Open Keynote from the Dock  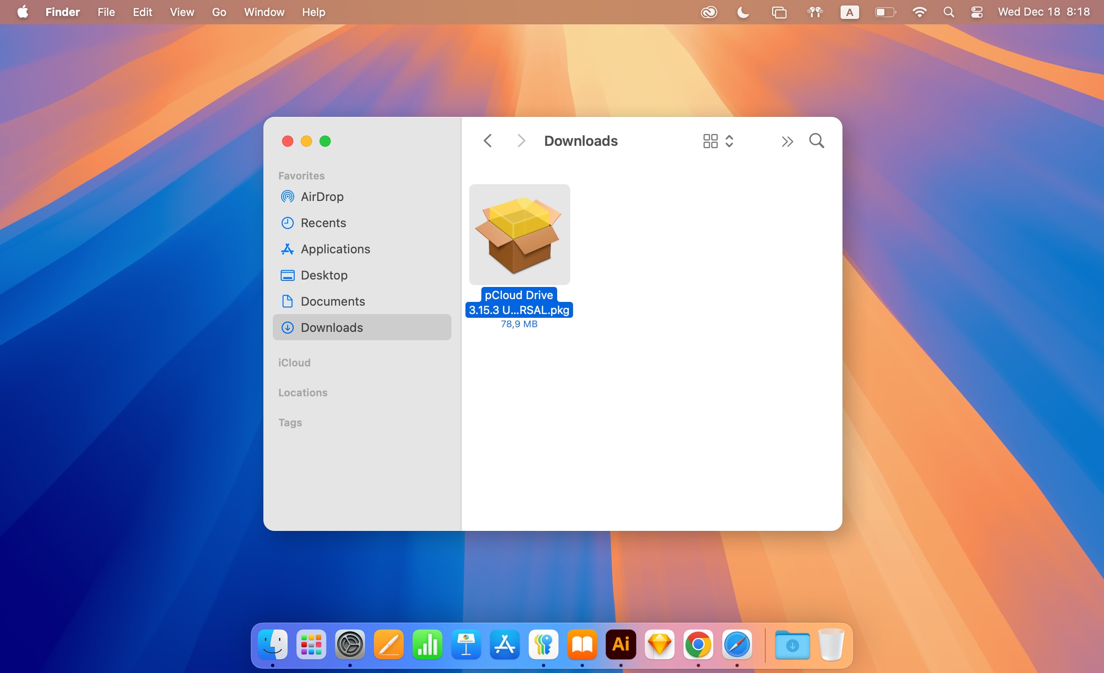click(466, 645)
